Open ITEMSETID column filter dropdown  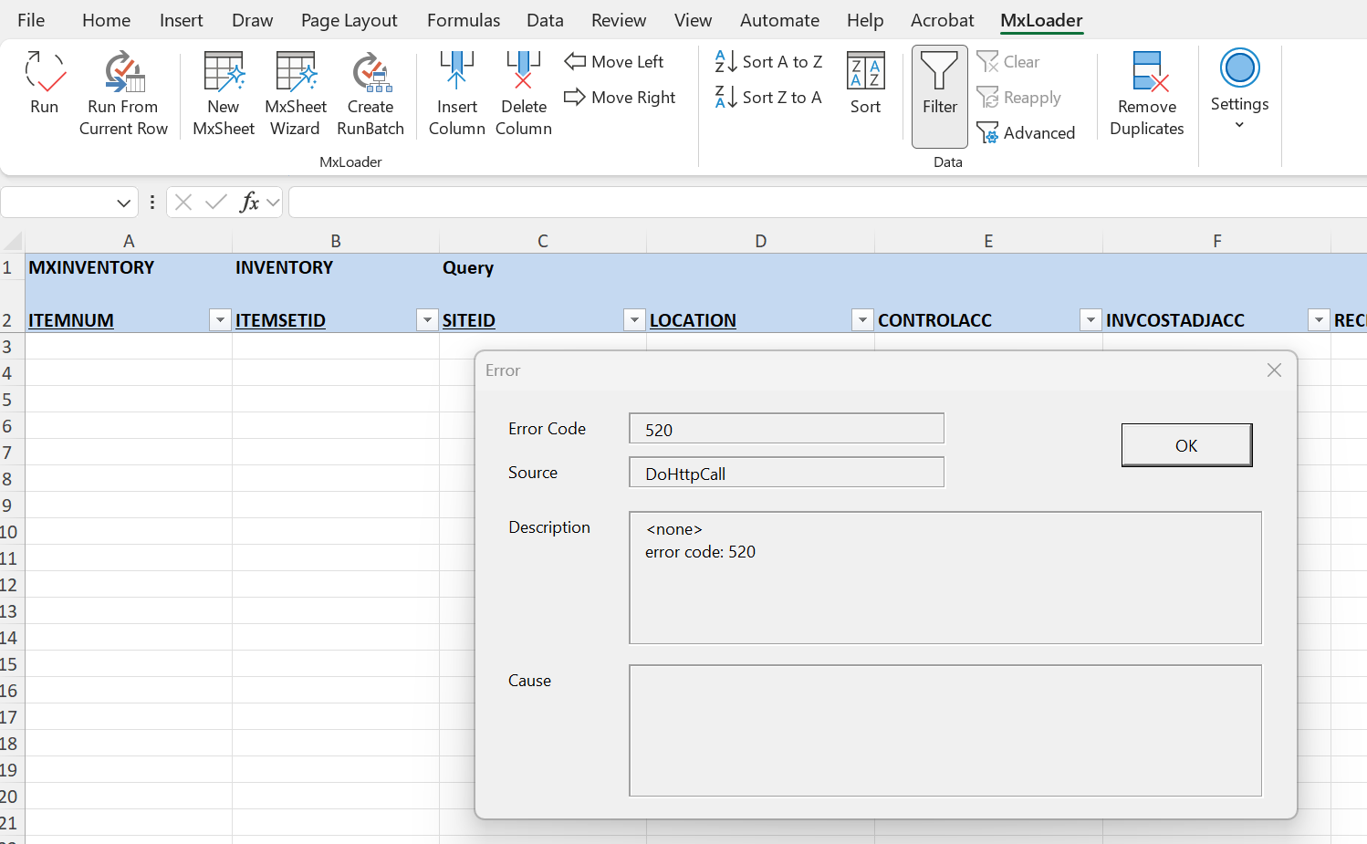(x=427, y=320)
